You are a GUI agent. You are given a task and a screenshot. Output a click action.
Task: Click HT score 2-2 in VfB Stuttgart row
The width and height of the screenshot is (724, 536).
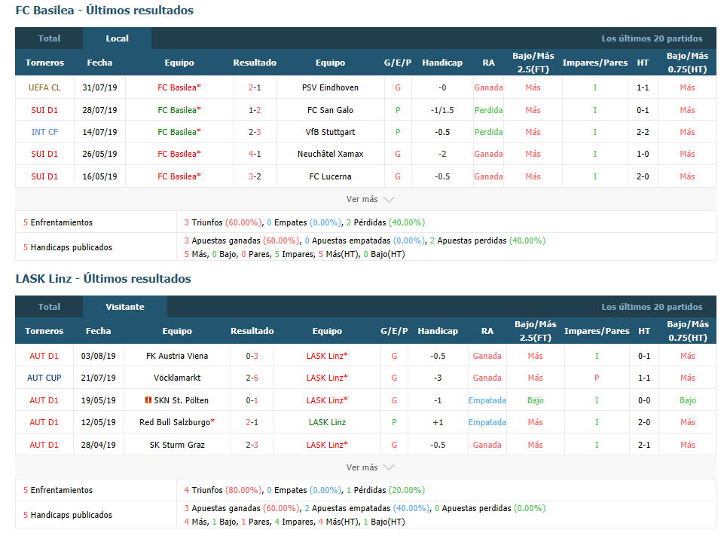click(643, 132)
